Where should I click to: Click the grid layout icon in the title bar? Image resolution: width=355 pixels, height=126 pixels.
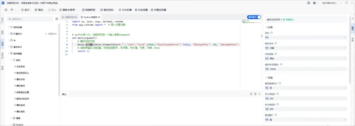tap(309, 3)
